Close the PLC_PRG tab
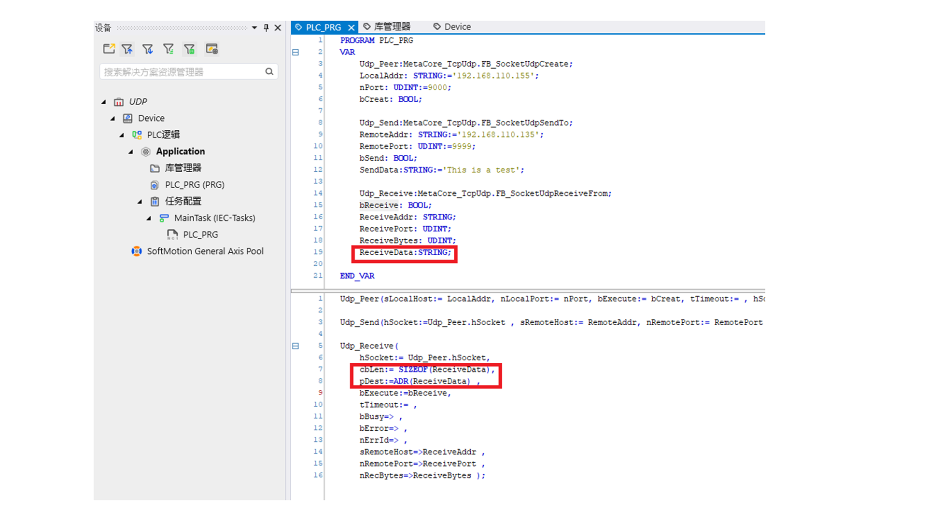The height and width of the screenshot is (521, 927). 351,27
